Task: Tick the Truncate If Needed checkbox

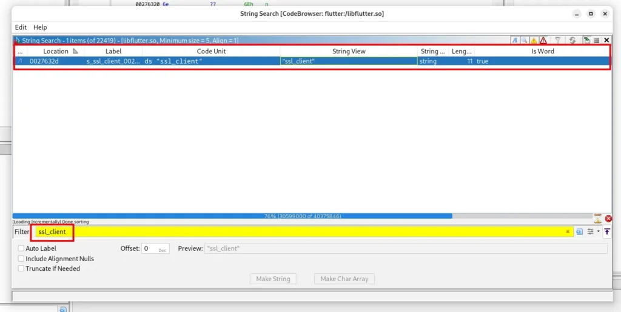Action: (x=21, y=268)
